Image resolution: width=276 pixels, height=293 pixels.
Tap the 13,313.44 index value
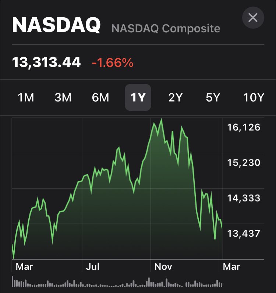[46, 62]
